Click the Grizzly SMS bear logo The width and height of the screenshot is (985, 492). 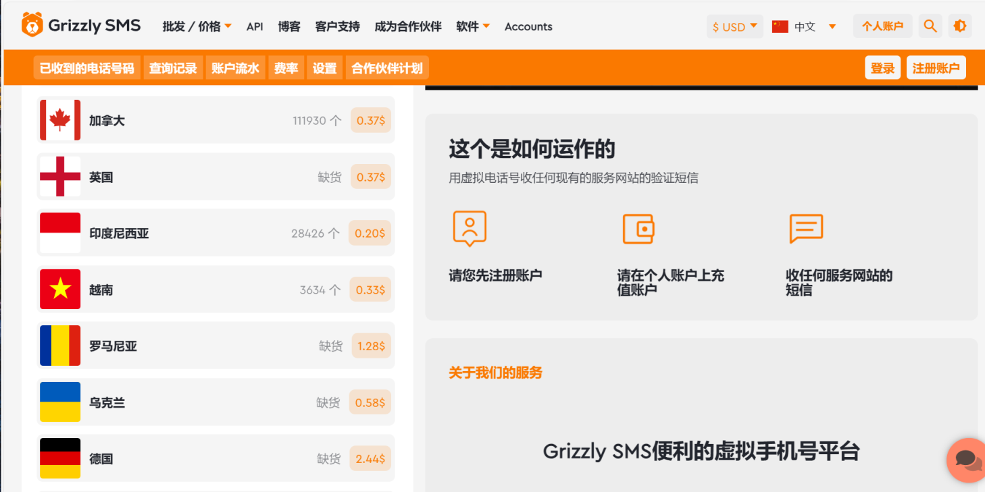(32, 26)
